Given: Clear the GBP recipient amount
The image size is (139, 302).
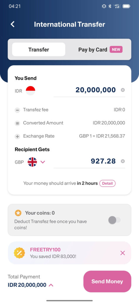Looking at the screenshot, I should [123, 161].
